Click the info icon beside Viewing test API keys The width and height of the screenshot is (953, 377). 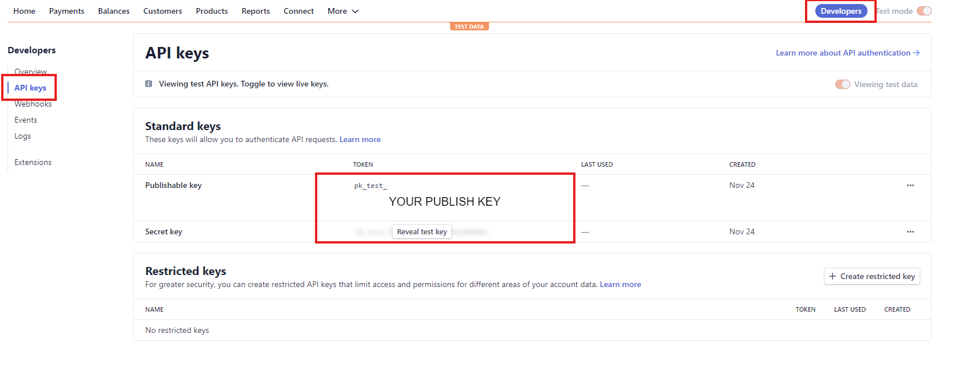(149, 84)
